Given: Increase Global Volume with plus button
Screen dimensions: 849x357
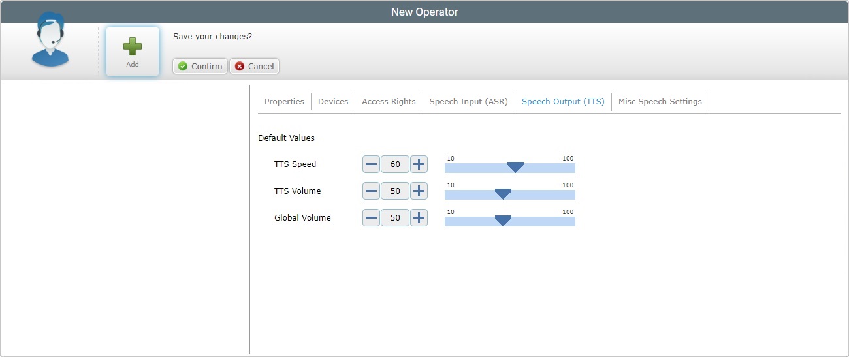Looking at the screenshot, I should 419,218.
